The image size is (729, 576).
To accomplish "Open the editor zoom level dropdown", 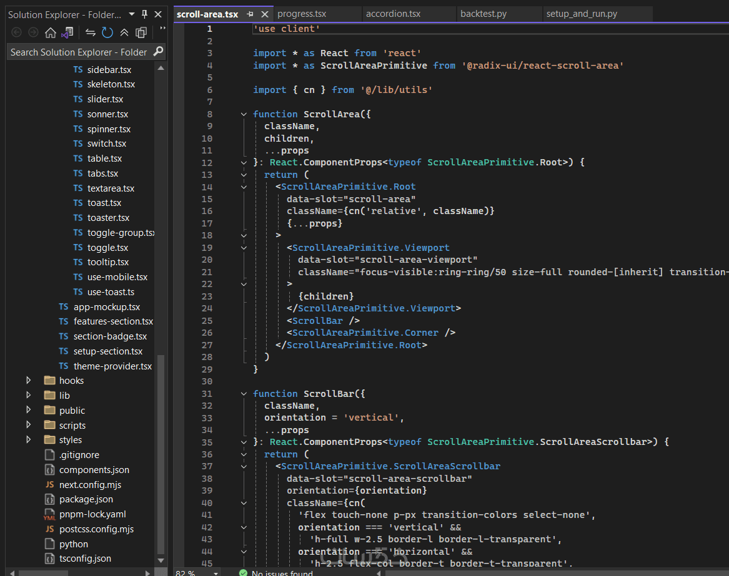I will pos(216,573).
